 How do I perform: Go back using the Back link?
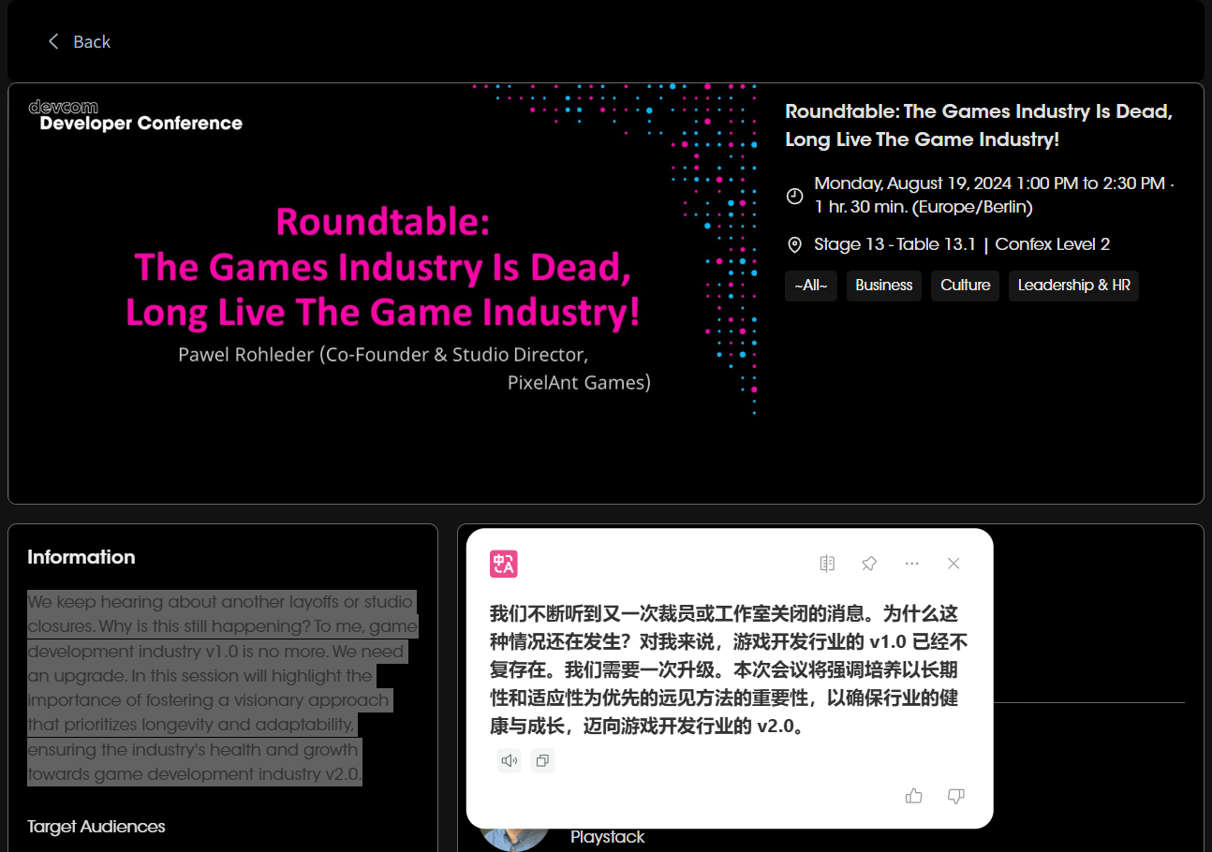(x=92, y=42)
